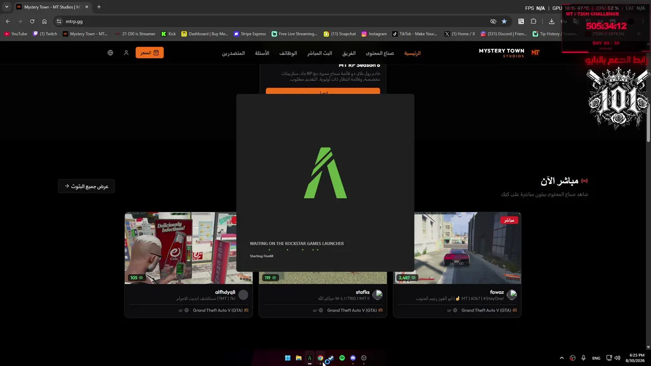Open the Instagram bookmark

point(374,34)
